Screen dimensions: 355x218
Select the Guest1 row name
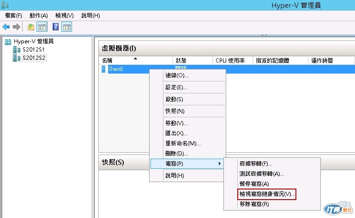116,69
